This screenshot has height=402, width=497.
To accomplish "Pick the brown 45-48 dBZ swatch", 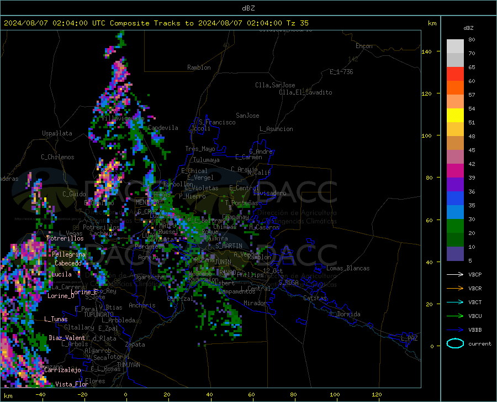I will point(455,143).
